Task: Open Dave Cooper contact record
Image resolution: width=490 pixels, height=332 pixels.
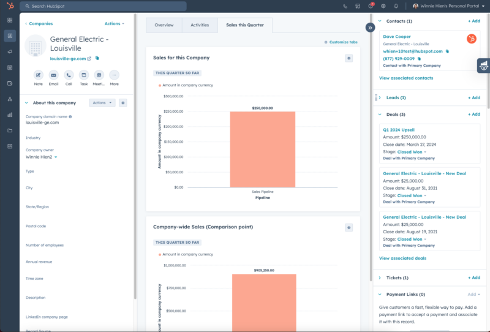Action: pyautogui.click(x=396, y=37)
